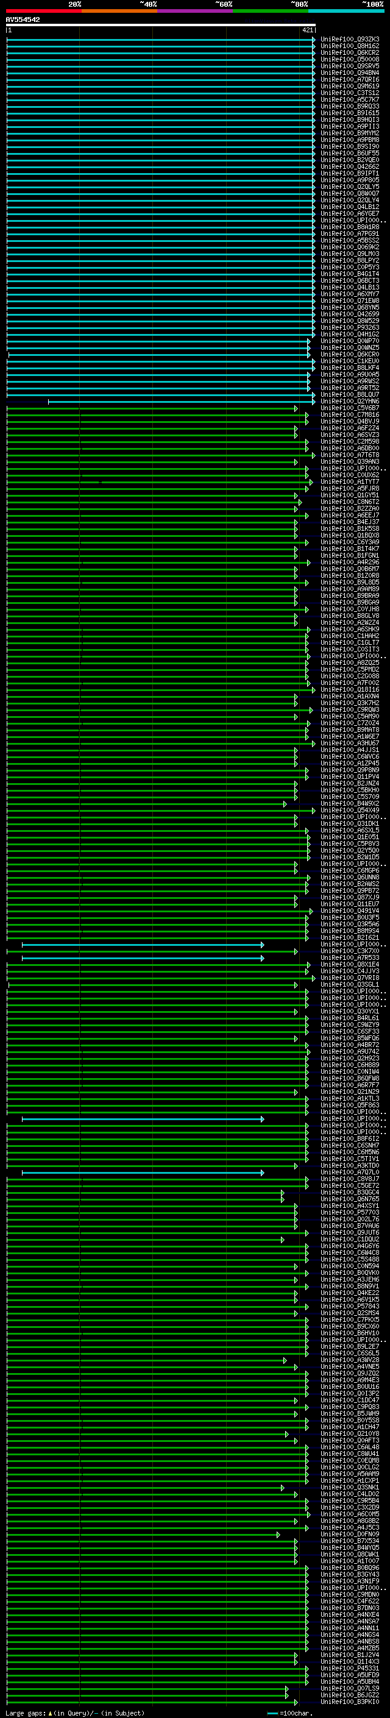Select the label UniRef100_Q2QLY4
Viewport: 390px width, 1718px height.
(350, 200)
